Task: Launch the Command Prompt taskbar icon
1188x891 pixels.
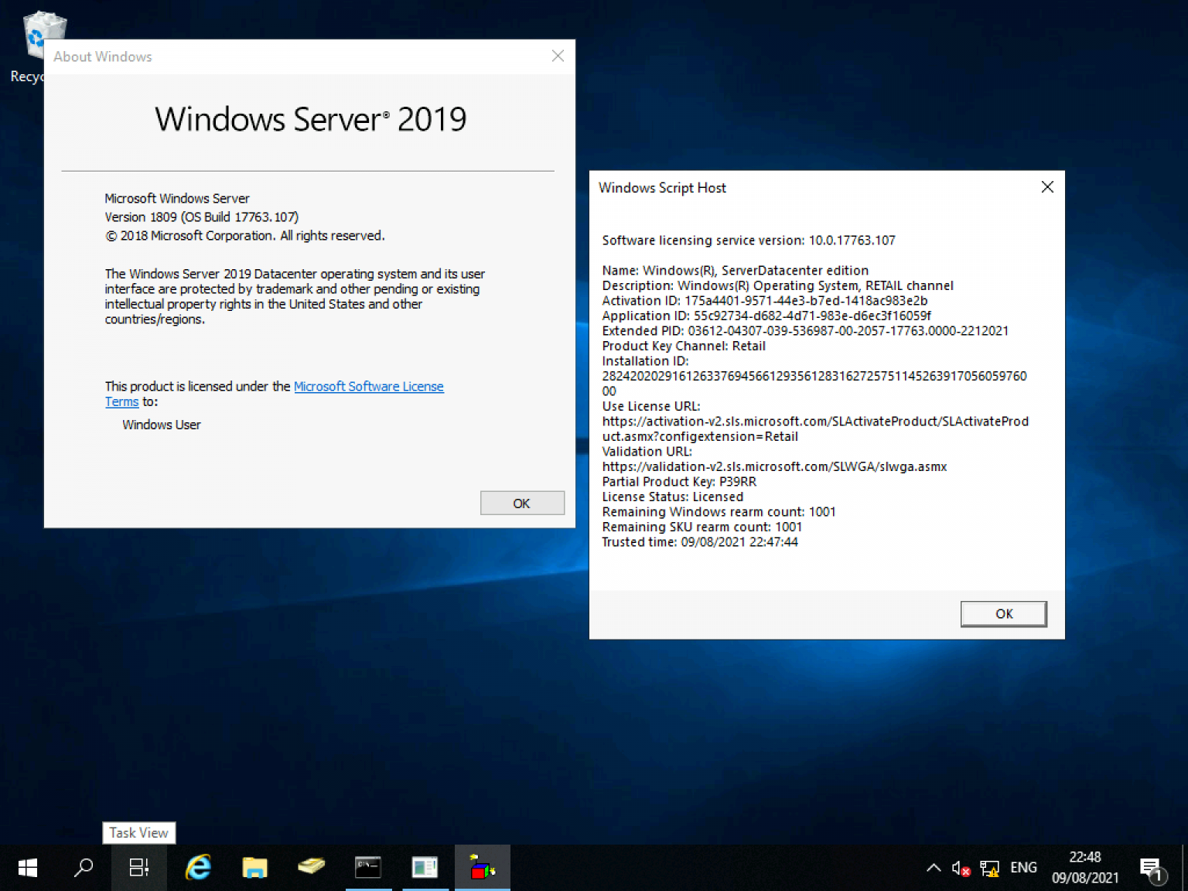Action: [x=368, y=867]
